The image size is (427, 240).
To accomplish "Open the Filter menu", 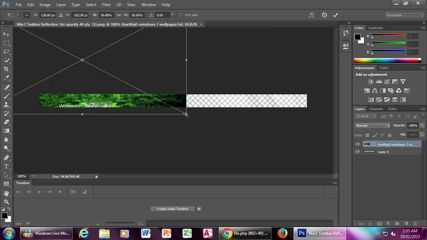I will 106,5.
